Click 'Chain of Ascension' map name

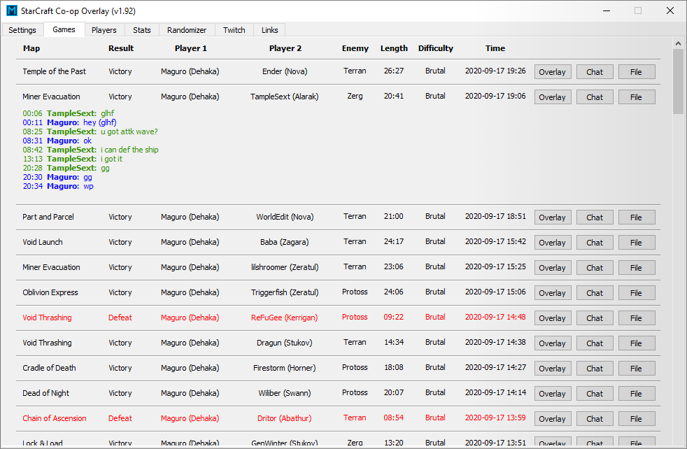click(55, 418)
